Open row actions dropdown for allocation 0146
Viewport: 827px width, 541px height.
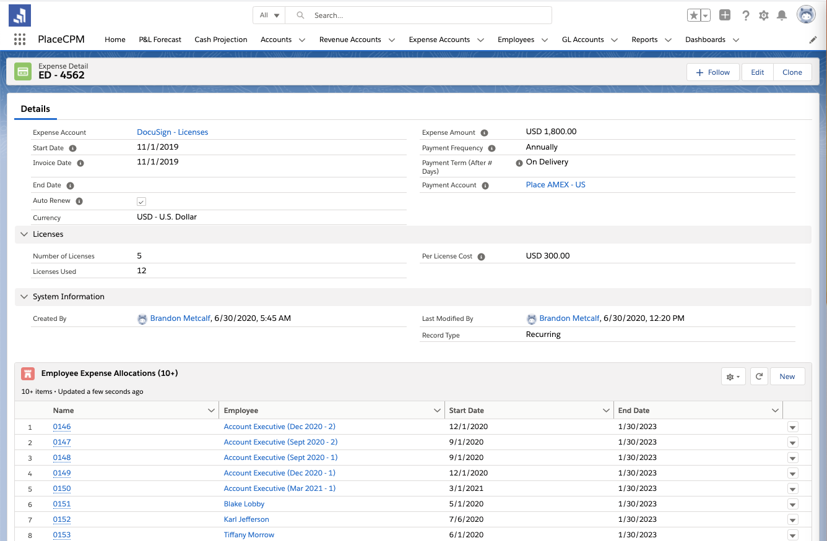pos(792,427)
